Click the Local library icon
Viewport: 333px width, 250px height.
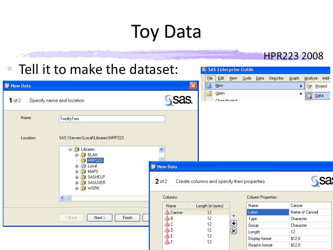(x=83, y=166)
